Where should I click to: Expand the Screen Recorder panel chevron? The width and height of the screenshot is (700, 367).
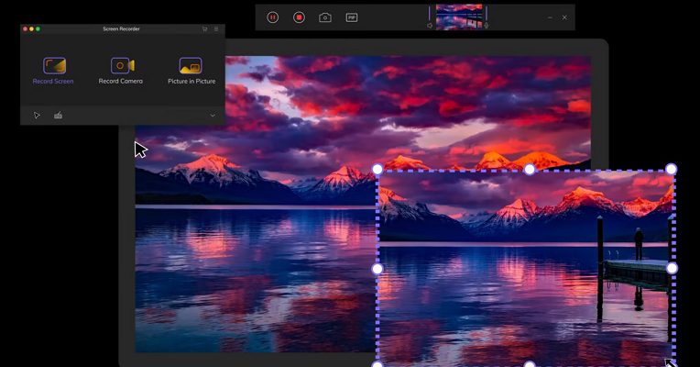click(213, 116)
